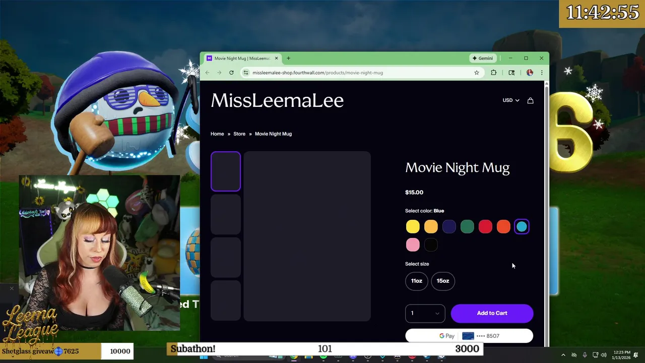Go to Store breadcrumb link

pos(239,134)
